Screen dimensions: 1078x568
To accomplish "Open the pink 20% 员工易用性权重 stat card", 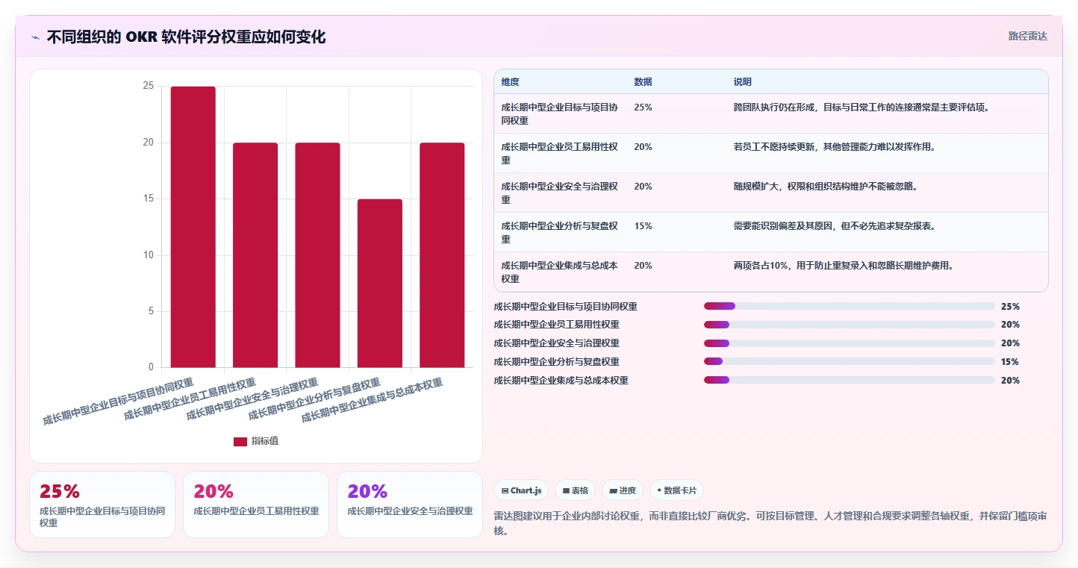I will [x=256, y=505].
